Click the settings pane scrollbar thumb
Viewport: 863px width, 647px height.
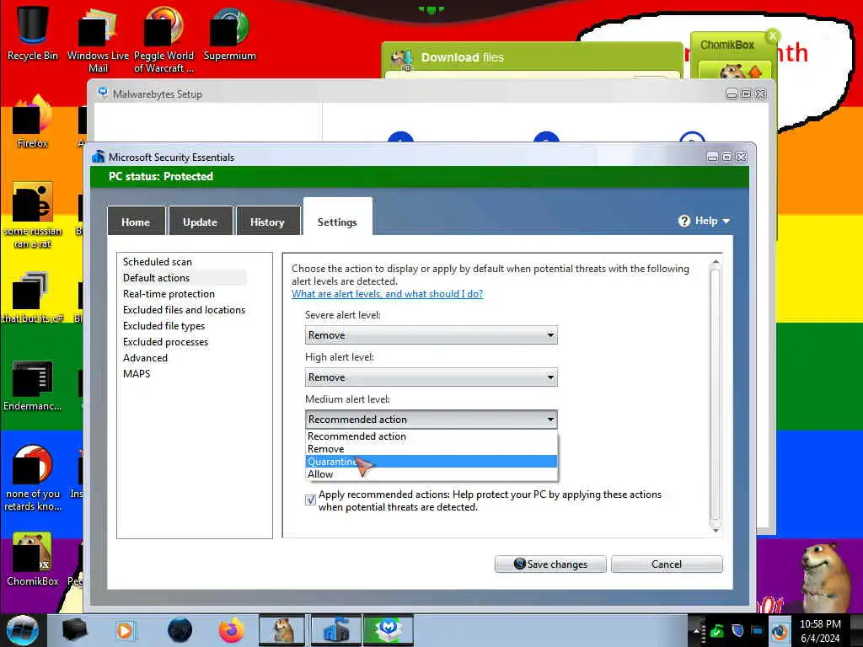click(715, 393)
